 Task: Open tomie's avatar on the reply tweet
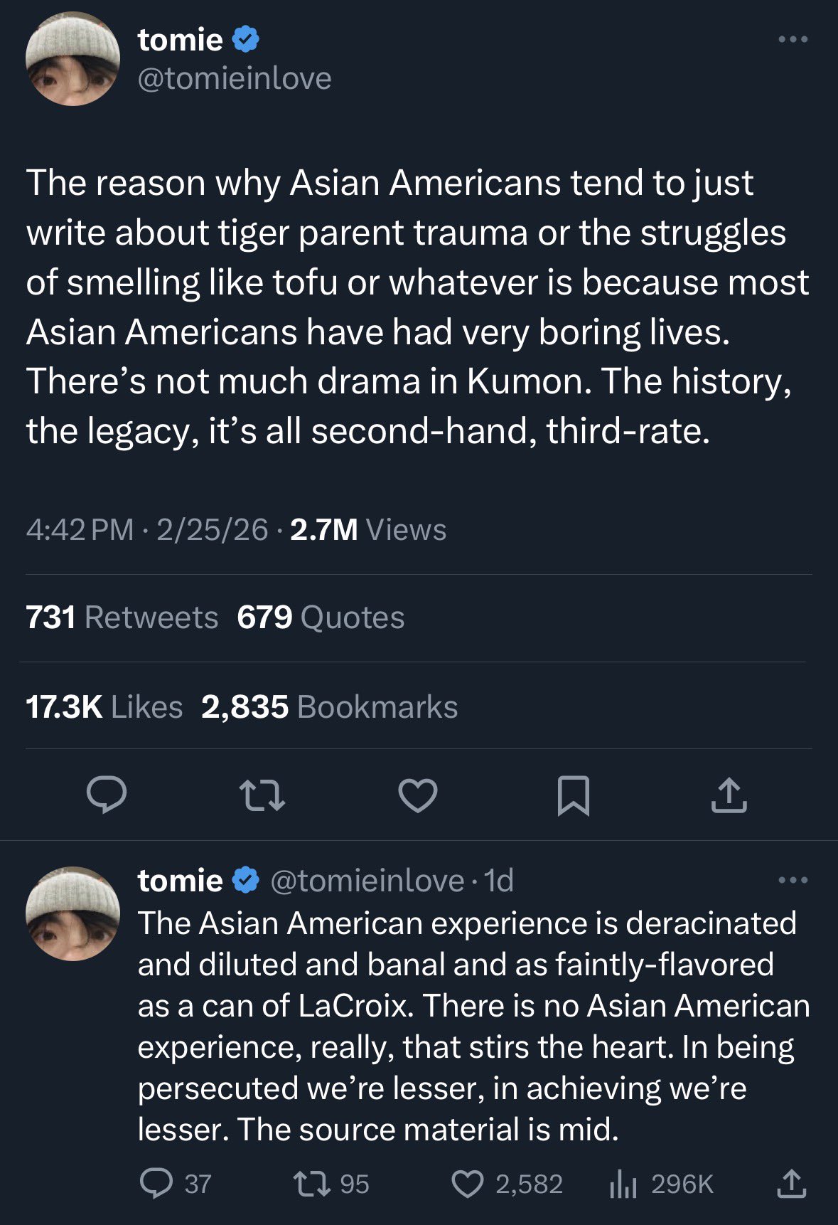72,913
